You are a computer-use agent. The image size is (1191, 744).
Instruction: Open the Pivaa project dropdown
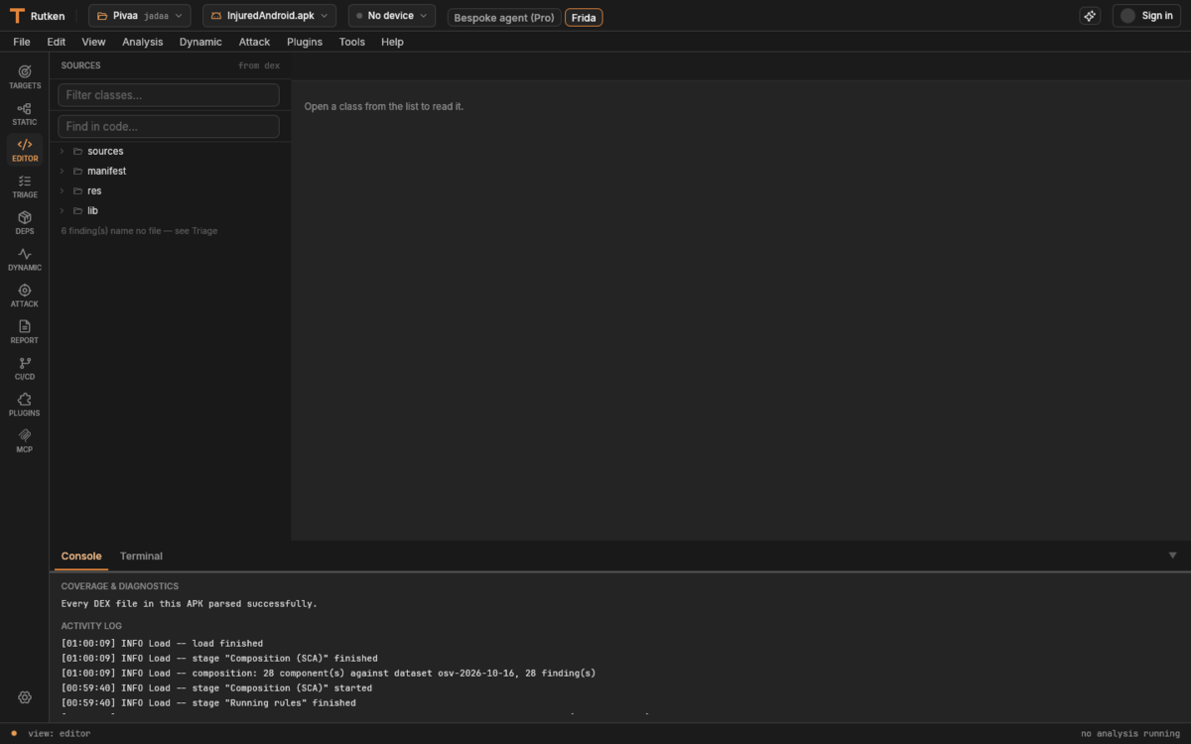pos(140,16)
